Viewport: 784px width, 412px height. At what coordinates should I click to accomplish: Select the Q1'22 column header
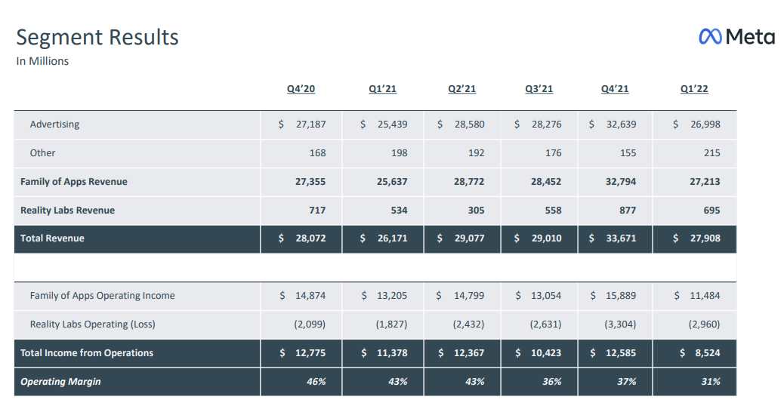[694, 89]
